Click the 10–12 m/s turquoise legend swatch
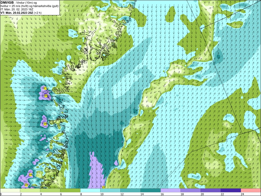Image resolution: width=261 pixels, height=196 pixels. pyautogui.click(x=110, y=190)
